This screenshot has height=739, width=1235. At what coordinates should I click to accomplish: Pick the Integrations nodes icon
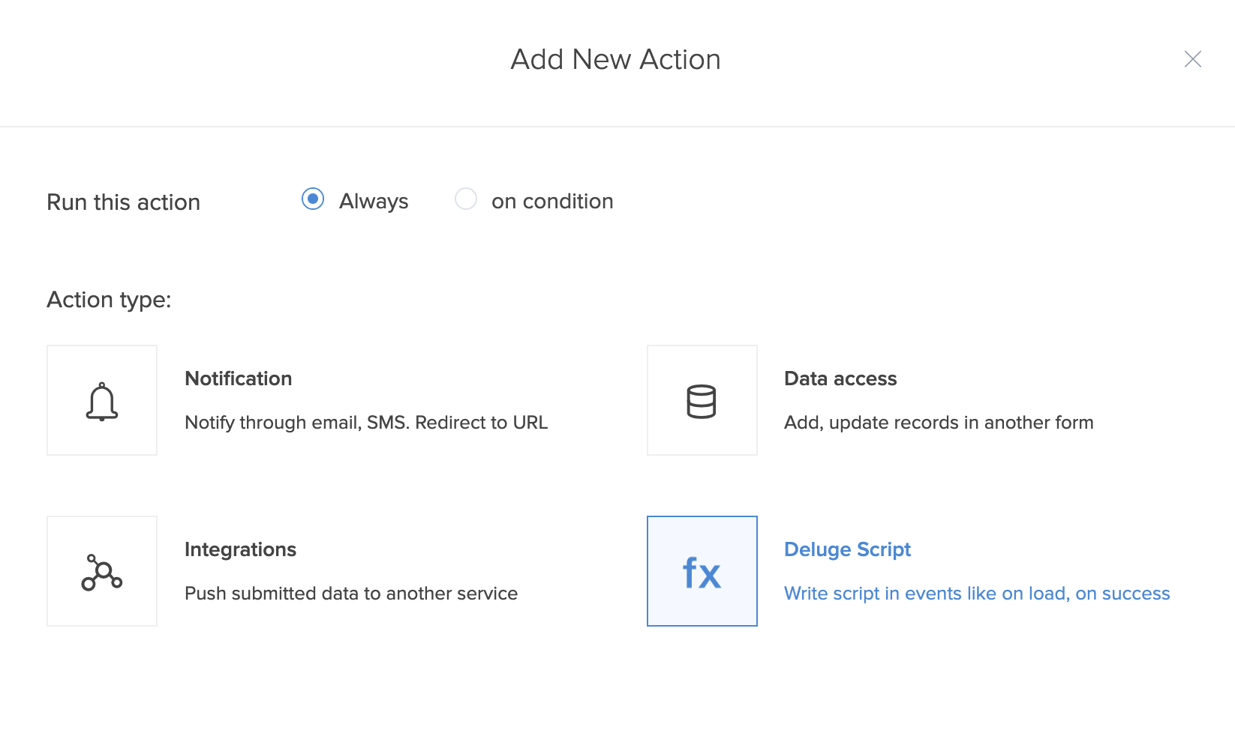pos(102,572)
